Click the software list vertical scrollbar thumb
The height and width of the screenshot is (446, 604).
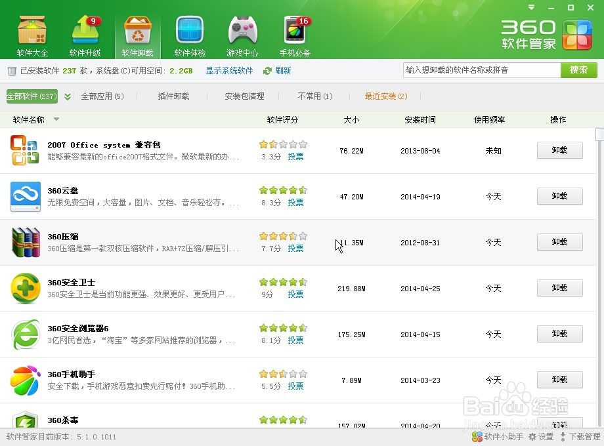pos(599,134)
